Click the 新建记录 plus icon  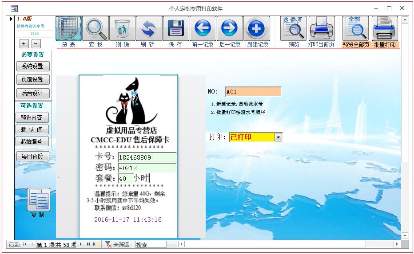pyautogui.click(x=257, y=28)
